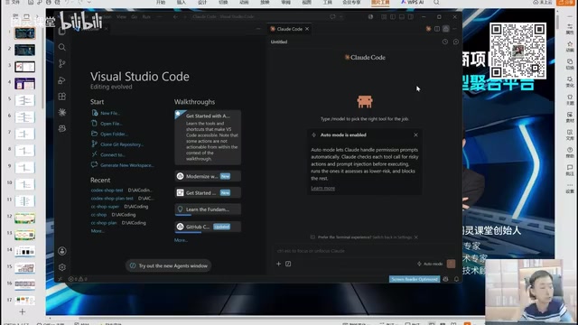
Task: Click Generate New Workspace link
Action: pyautogui.click(x=127, y=165)
